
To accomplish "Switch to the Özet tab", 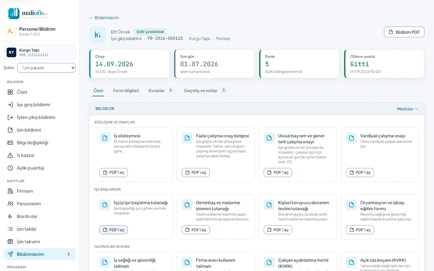I will (x=98, y=91).
